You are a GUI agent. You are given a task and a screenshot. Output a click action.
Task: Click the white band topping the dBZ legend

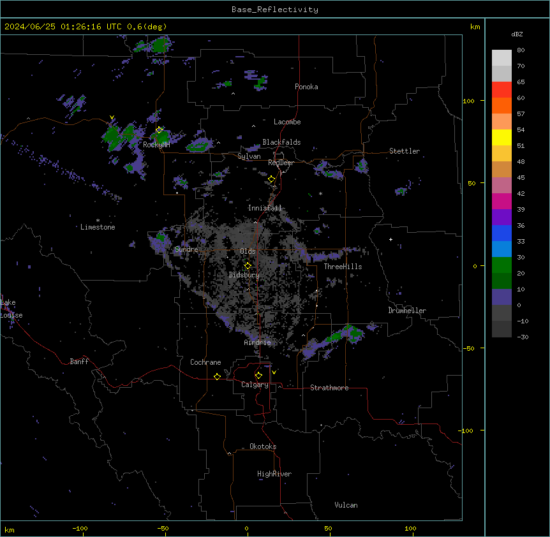[502, 58]
